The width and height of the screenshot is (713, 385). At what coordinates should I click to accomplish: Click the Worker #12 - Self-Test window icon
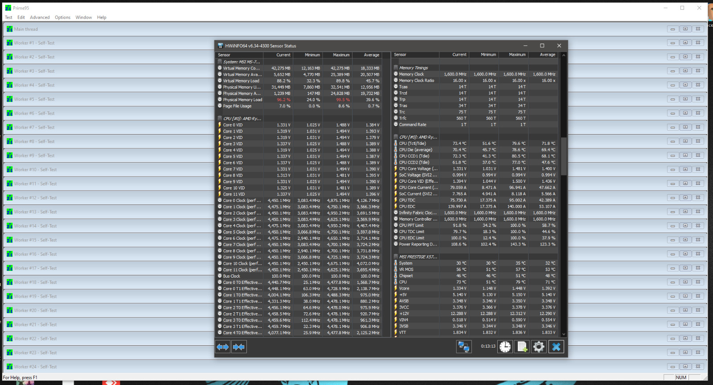(x=9, y=198)
